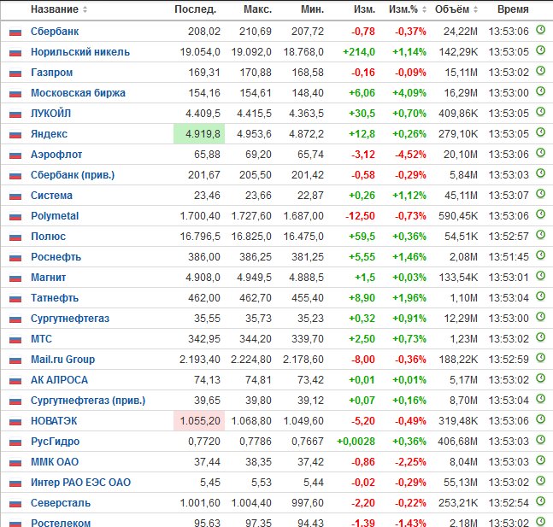Click the Изм. column header
The height and width of the screenshot is (527, 553).
pos(364,9)
